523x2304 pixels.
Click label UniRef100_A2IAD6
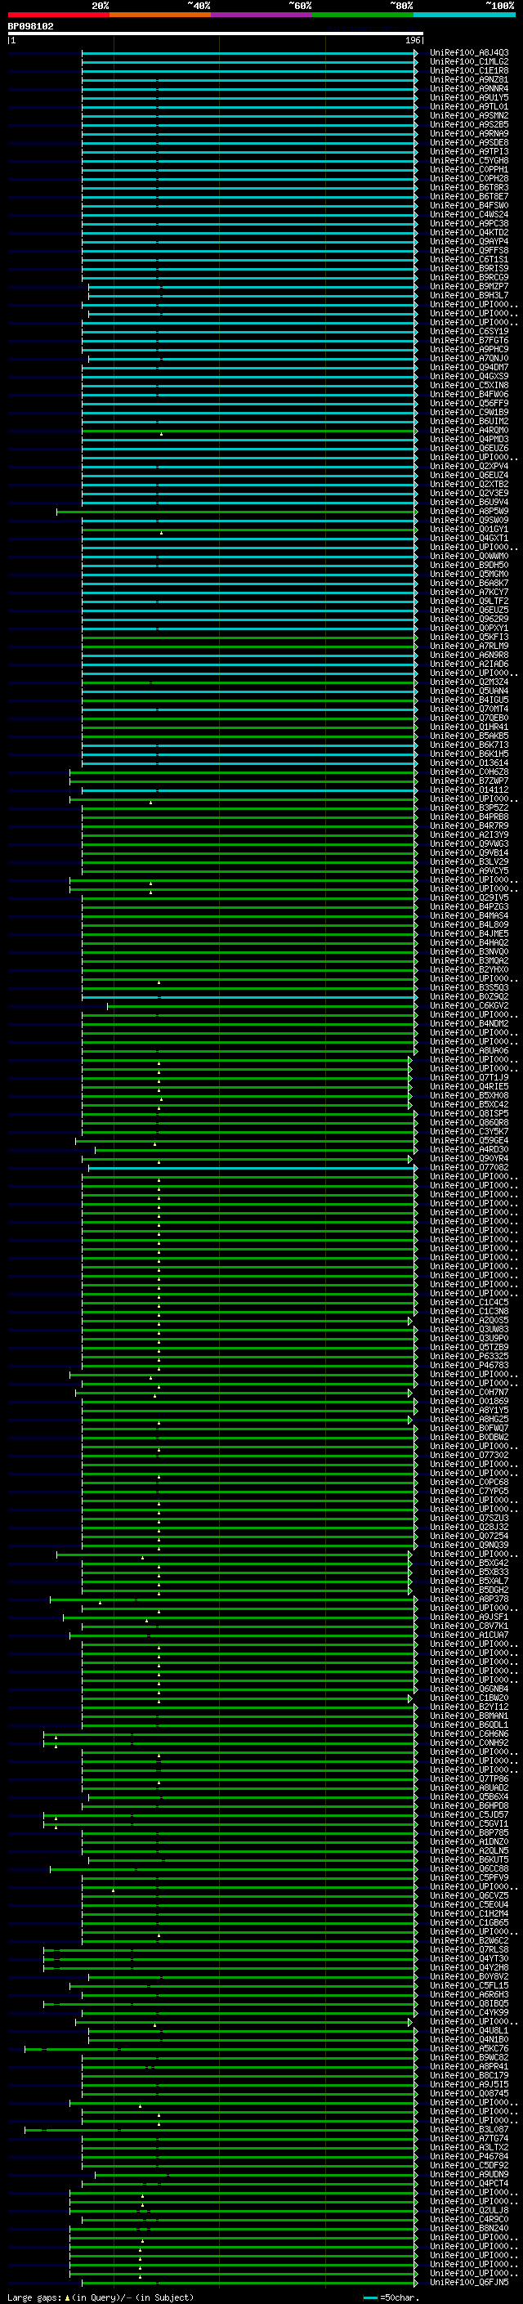468,664
